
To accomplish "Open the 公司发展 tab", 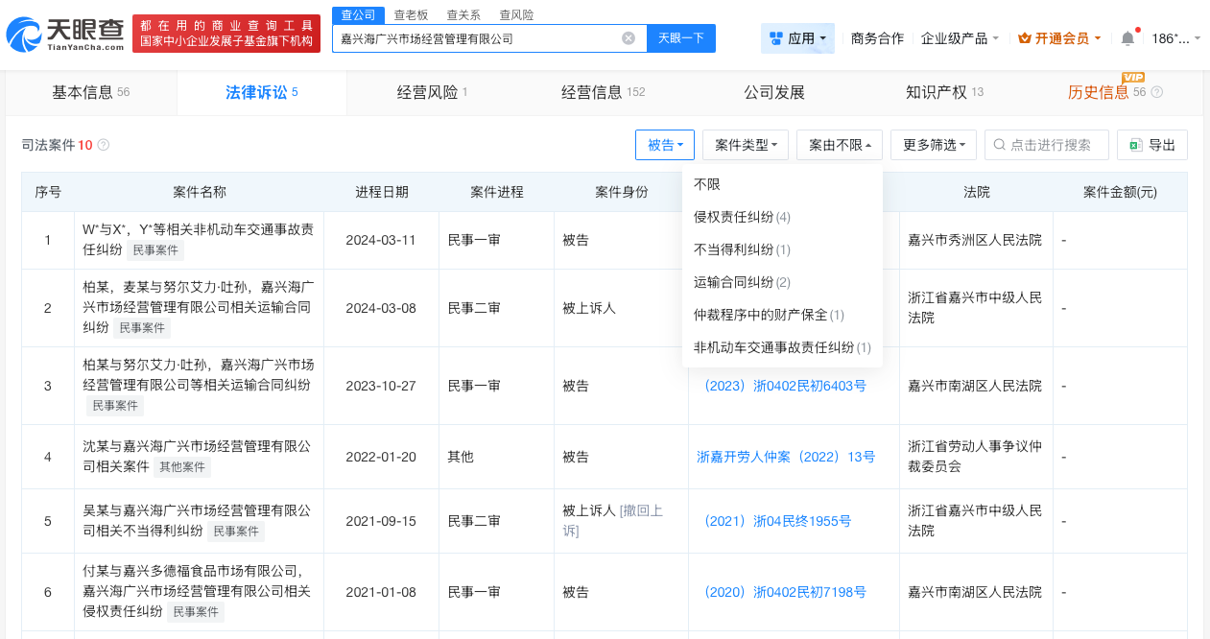I will click(x=773, y=92).
